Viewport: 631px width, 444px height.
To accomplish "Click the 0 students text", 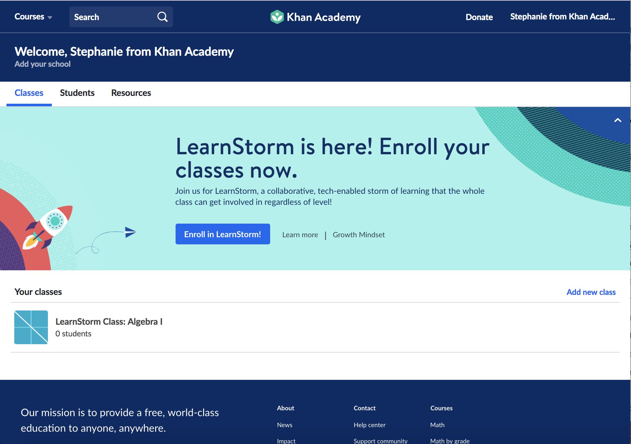I will (x=73, y=333).
